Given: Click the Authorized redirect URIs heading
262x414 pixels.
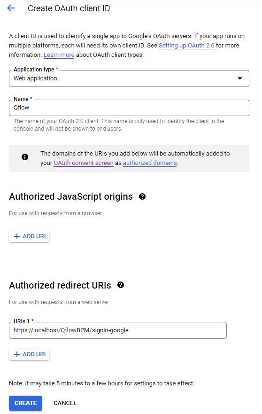Looking at the screenshot, I should [x=60, y=285].
